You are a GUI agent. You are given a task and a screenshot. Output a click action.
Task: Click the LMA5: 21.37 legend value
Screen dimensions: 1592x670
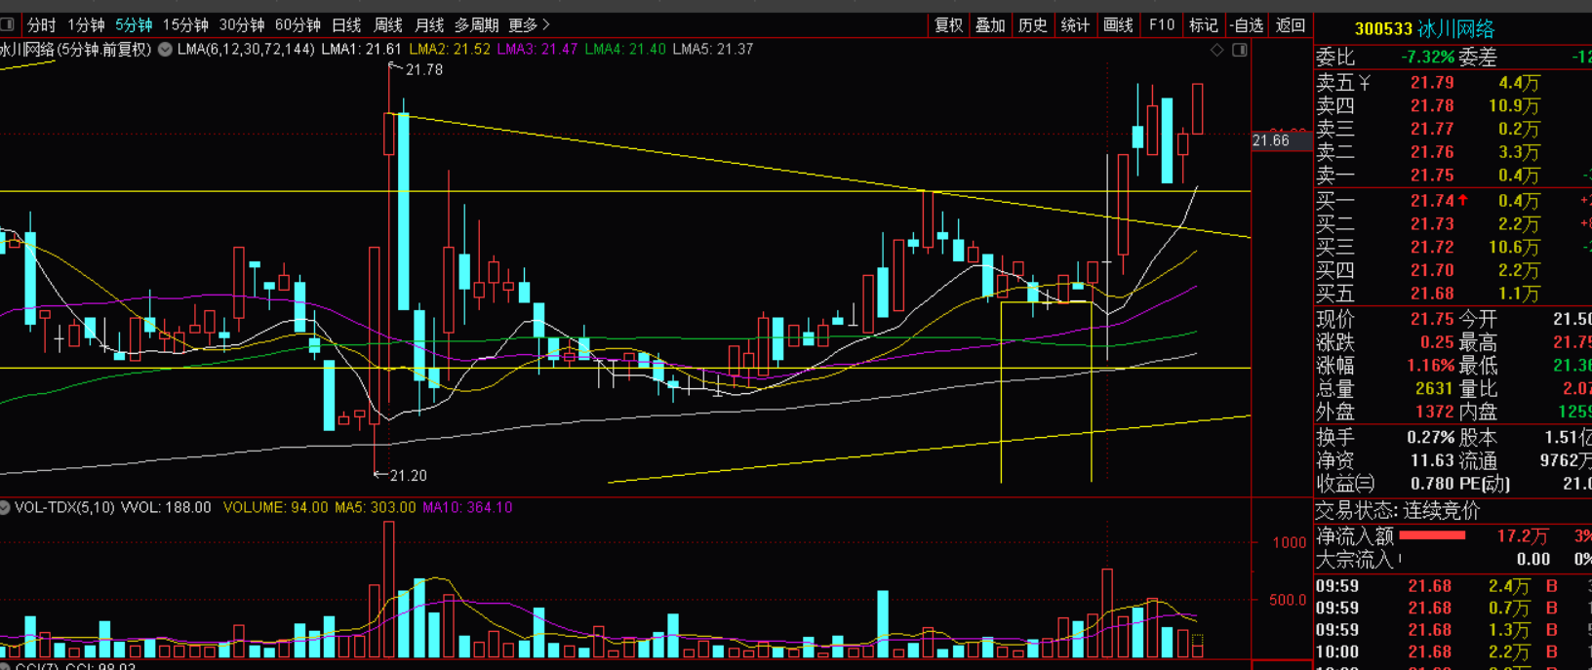[x=713, y=49]
